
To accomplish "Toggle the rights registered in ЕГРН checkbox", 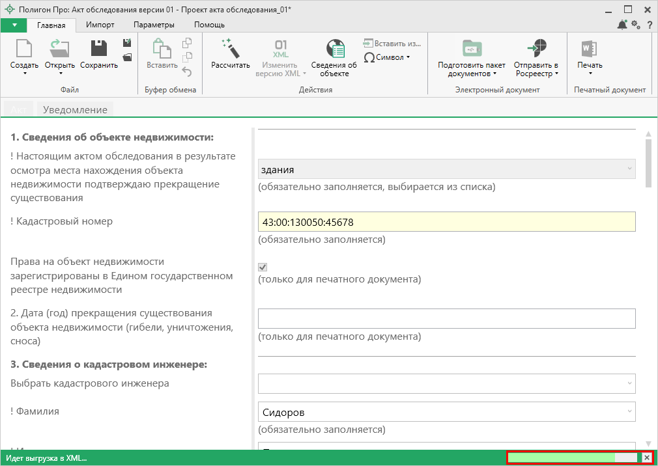I will 263,267.
